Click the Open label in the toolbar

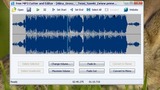20,10
